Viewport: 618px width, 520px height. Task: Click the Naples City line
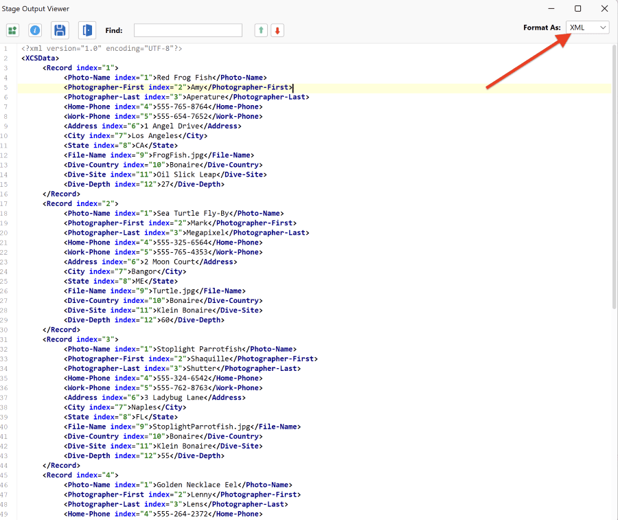[125, 407]
